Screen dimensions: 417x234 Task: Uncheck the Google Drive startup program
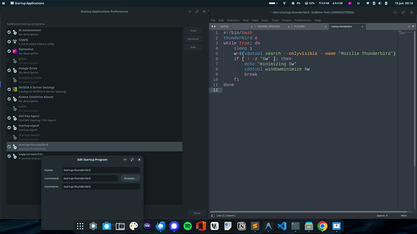9,71
